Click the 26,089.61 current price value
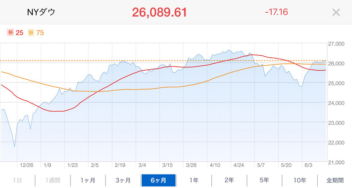 click(160, 12)
